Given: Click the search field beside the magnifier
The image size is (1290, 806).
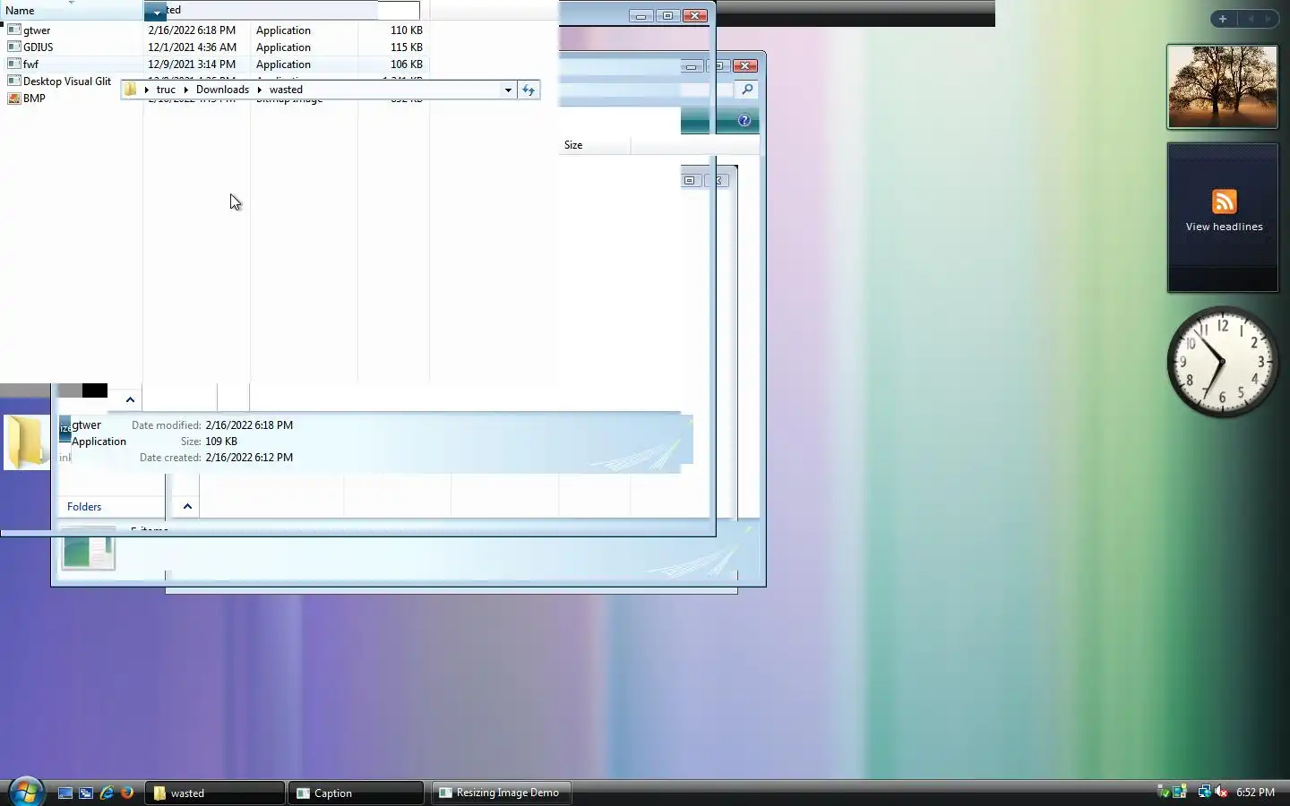Looking at the screenshot, I should tap(708, 90).
